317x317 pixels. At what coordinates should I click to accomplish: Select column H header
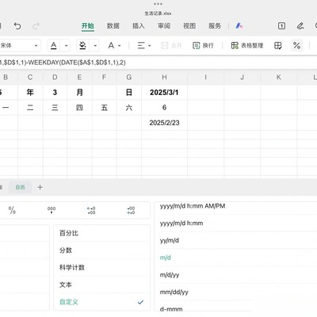coord(164,77)
